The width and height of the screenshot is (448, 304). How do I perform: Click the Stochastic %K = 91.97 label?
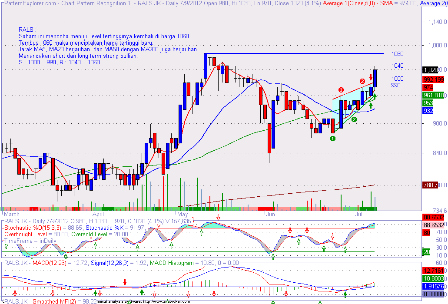[x=116, y=228]
